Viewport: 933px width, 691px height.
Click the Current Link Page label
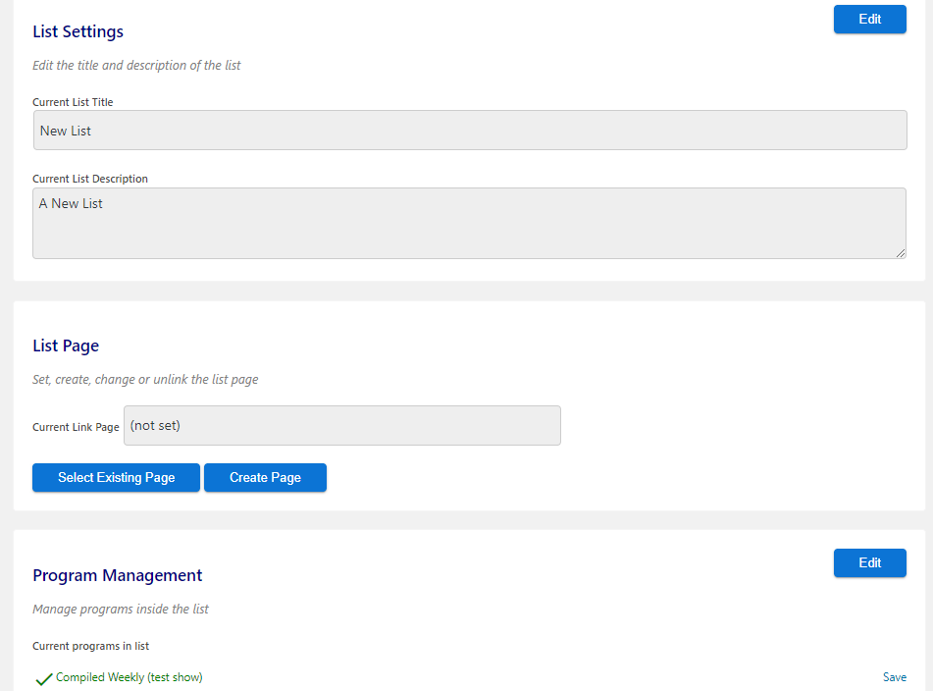[76, 427]
